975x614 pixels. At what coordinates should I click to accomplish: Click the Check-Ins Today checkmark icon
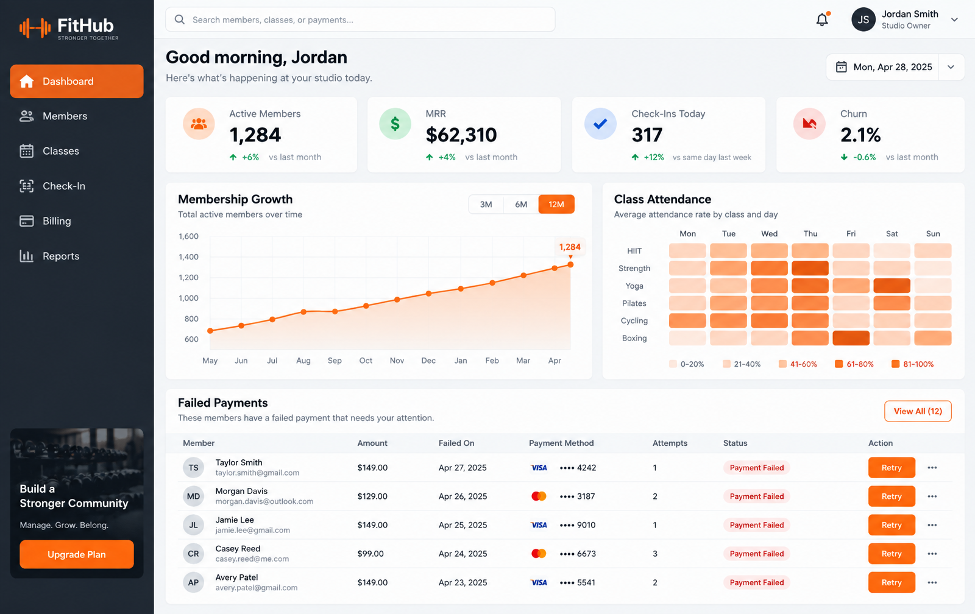[x=600, y=124]
